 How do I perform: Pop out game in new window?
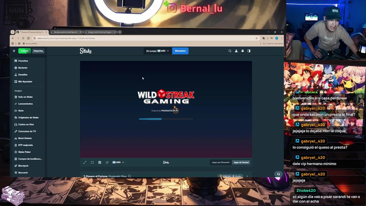coord(107,163)
